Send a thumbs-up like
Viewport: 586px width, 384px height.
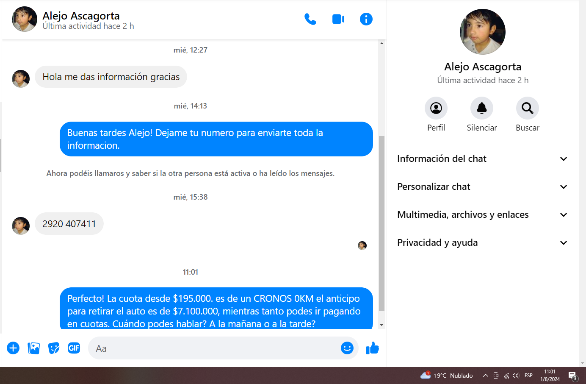(x=372, y=348)
